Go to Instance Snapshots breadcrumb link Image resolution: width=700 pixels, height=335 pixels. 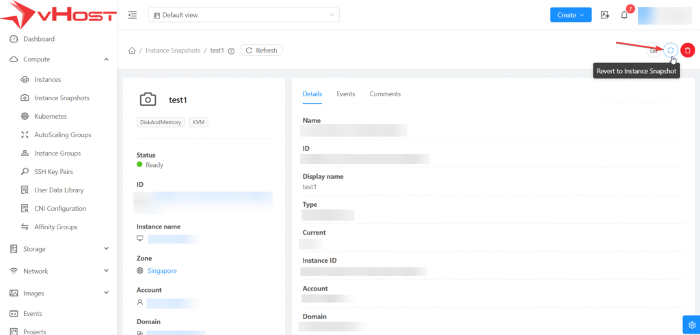click(173, 50)
